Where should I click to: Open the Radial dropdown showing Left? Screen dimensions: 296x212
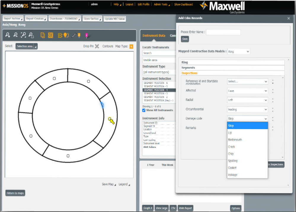(247, 100)
